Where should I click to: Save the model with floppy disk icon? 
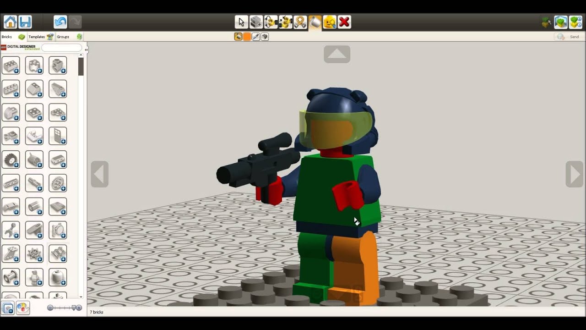pyautogui.click(x=25, y=22)
